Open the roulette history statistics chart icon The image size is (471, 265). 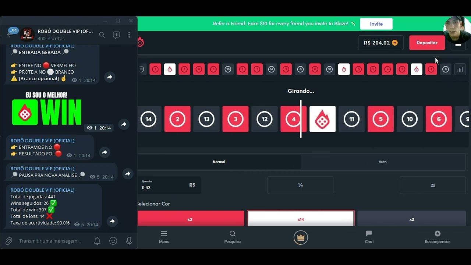(x=460, y=69)
